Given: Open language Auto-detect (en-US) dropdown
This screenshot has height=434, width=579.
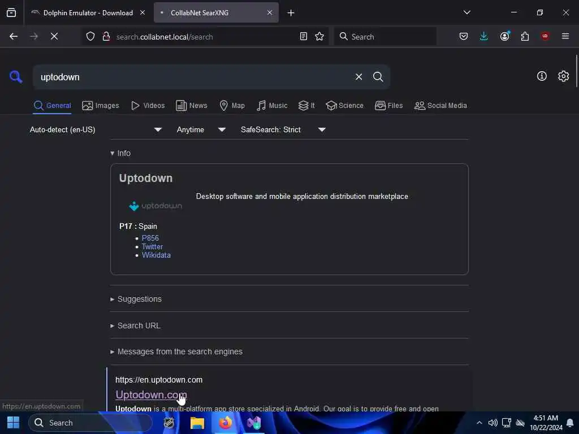Looking at the screenshot, I should pyautogui.click(x=96, y=129).
